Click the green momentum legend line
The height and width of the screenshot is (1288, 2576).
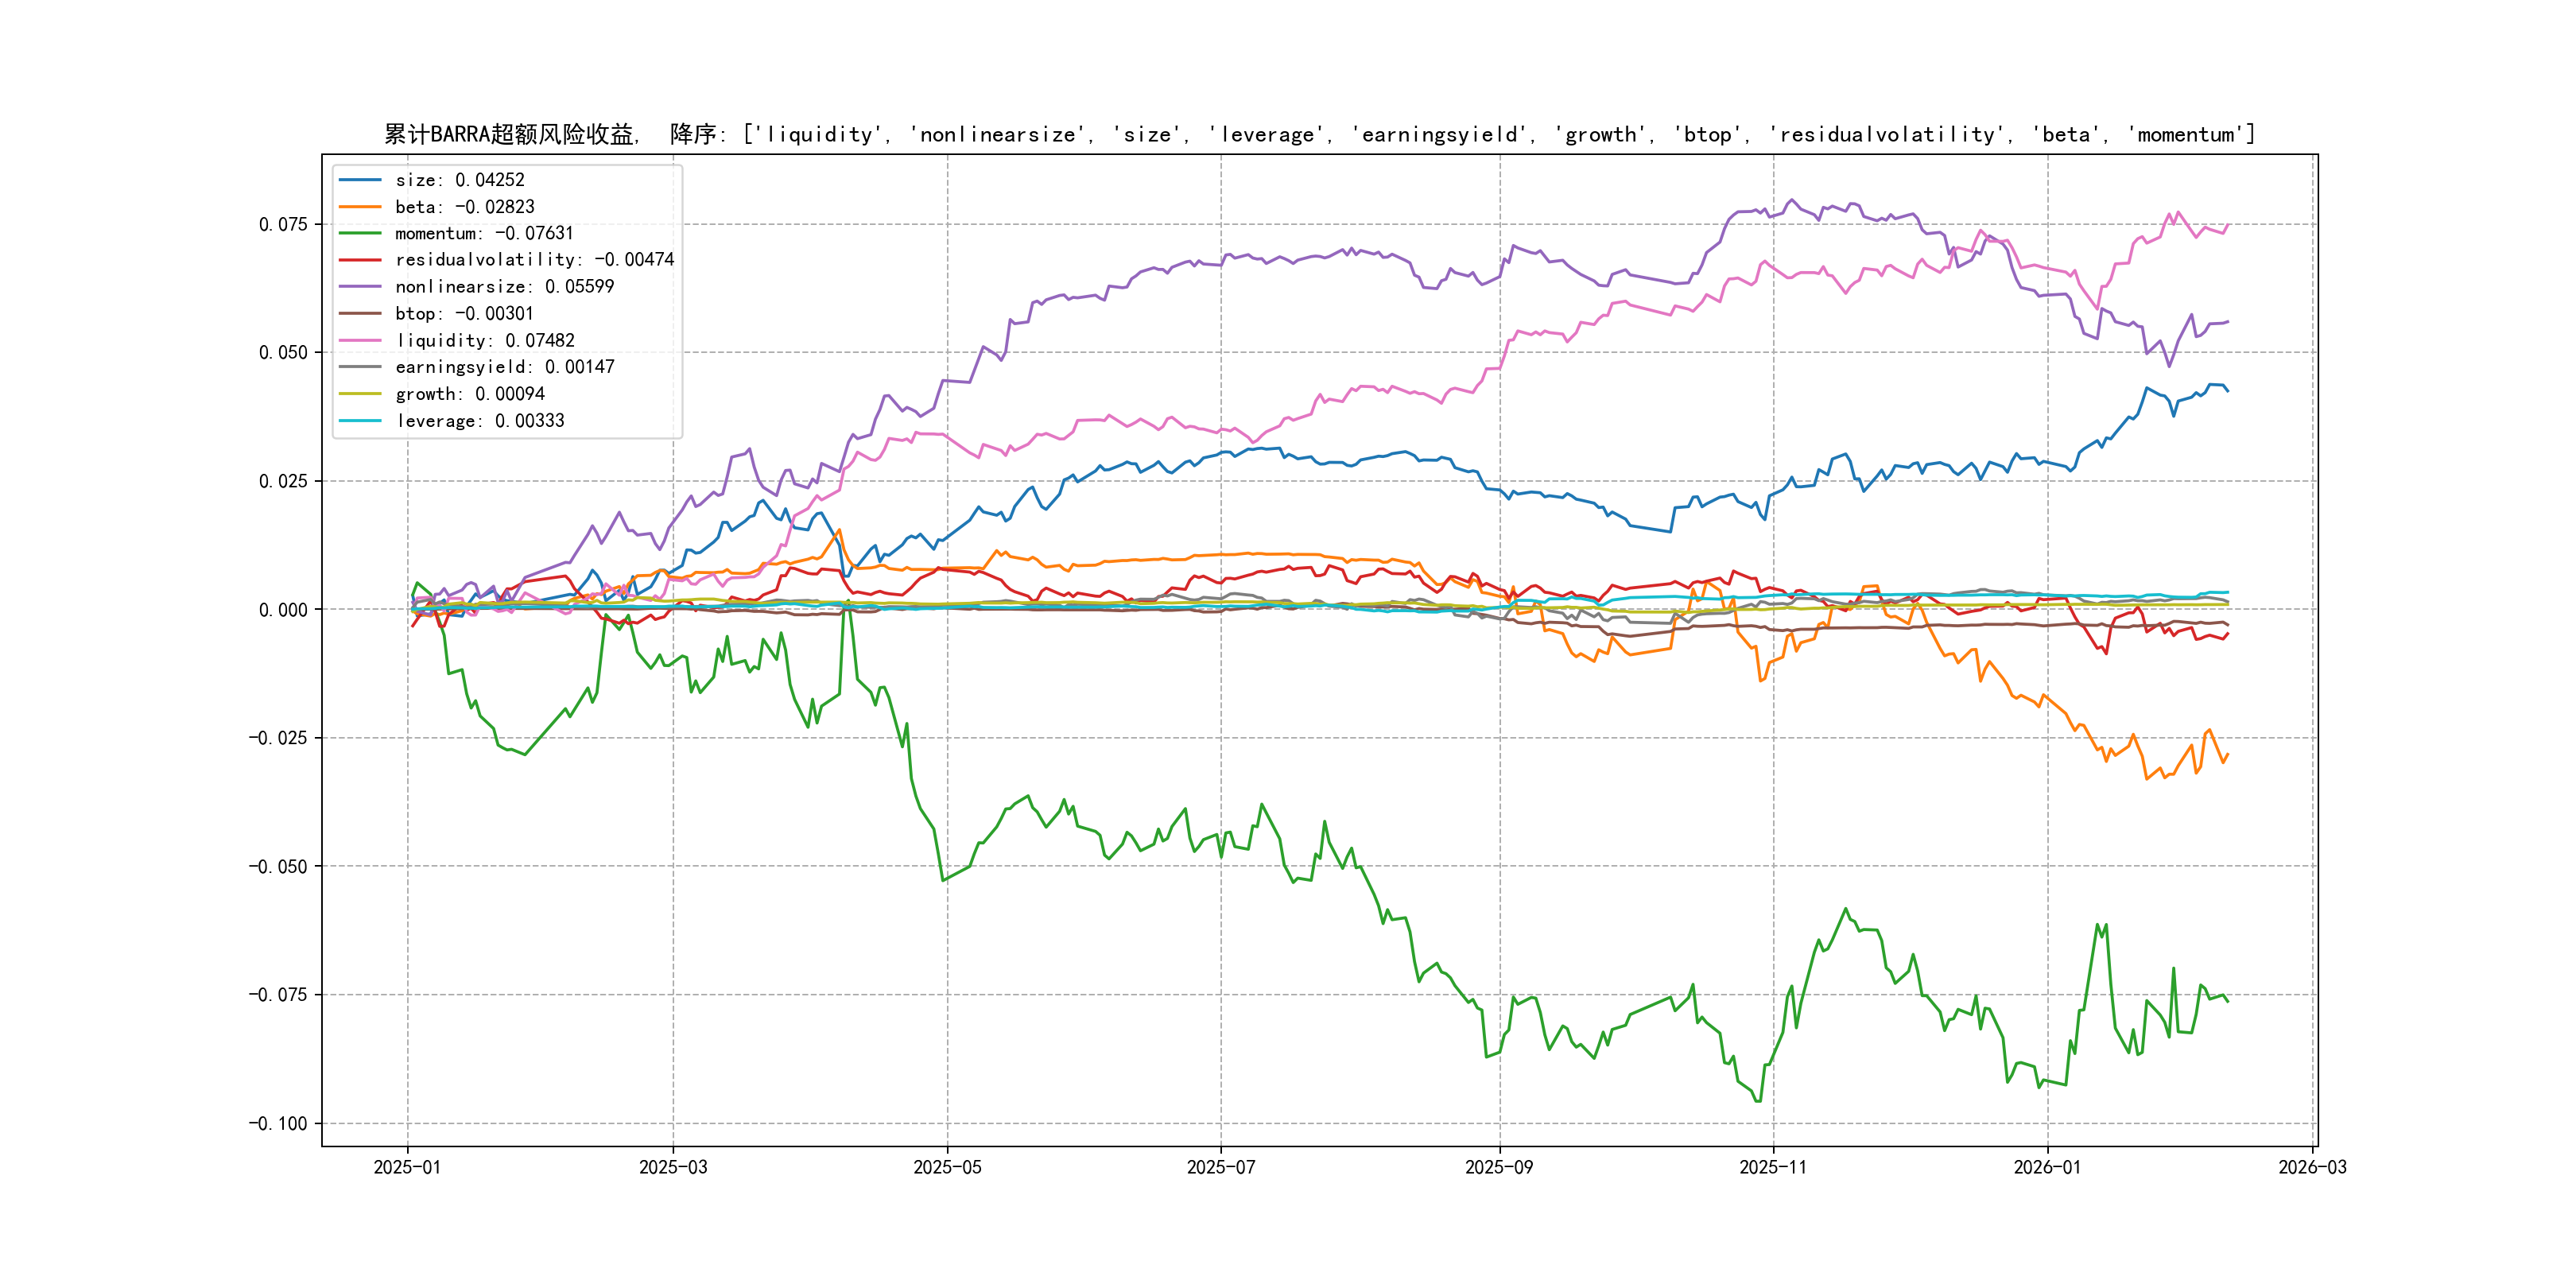point(360,233)
